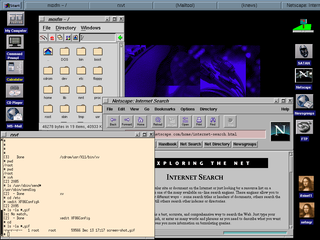Click the Handbook directory button
Viewport: 320px width, 240px height.
[x=168, y=144]
